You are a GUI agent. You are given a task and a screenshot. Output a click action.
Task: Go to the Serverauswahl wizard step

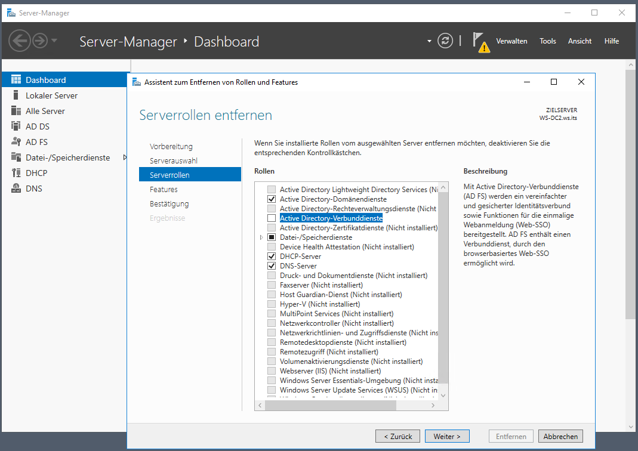173,160
